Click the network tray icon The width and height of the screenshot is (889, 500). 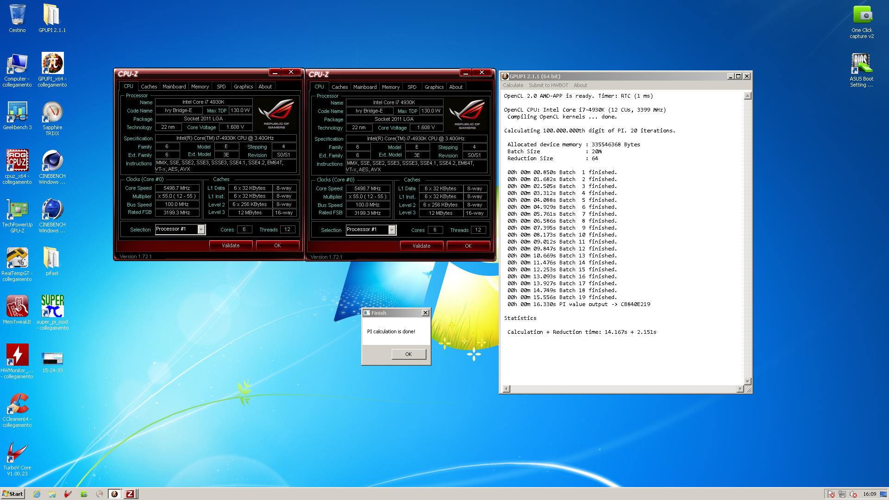pyautogui.click(x=842, y=494)
